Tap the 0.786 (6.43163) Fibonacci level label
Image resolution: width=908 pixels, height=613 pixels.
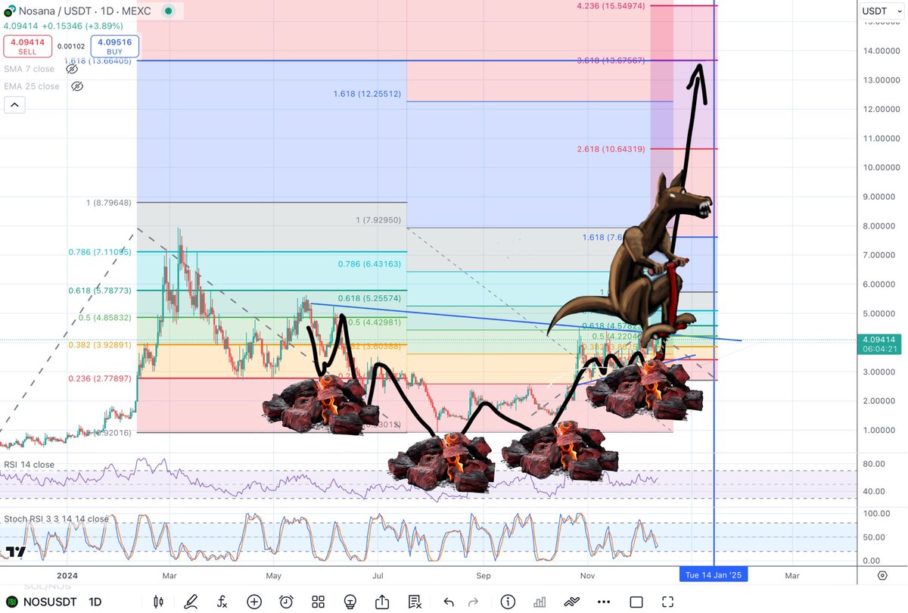point(369,265)
